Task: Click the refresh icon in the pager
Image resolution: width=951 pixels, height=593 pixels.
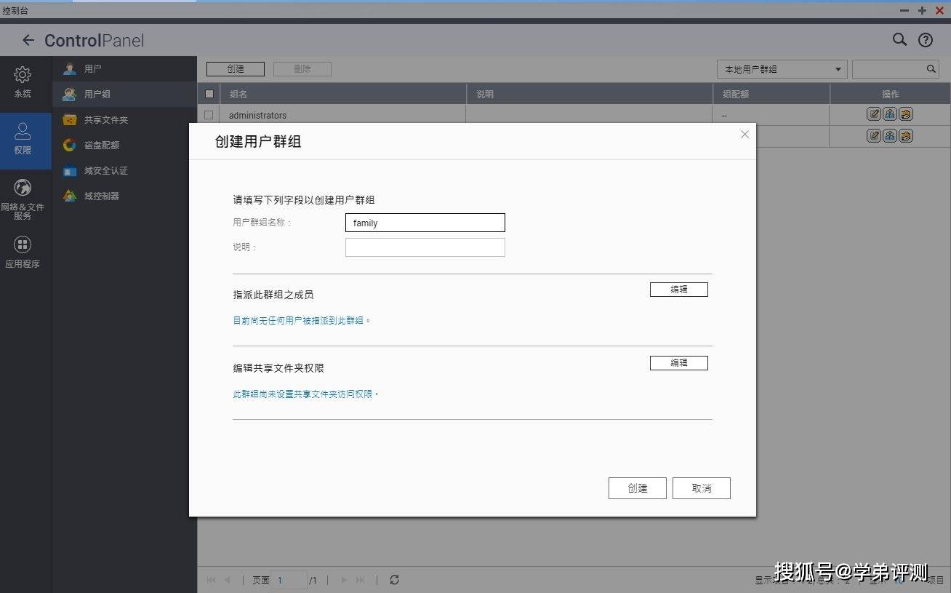Action: pos(394,580)
